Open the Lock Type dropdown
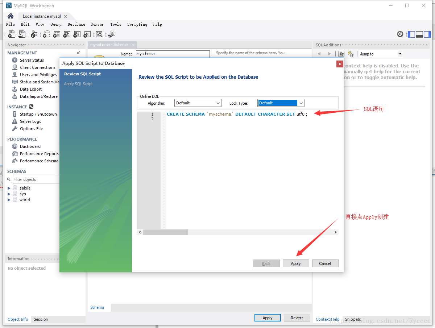The image size is (435, 328). coord(281,103)
